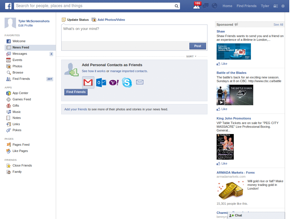Viewport: 293px width, 219px height.
Task: Click the Browse magnifier icon
Action: tap(9, 73)
